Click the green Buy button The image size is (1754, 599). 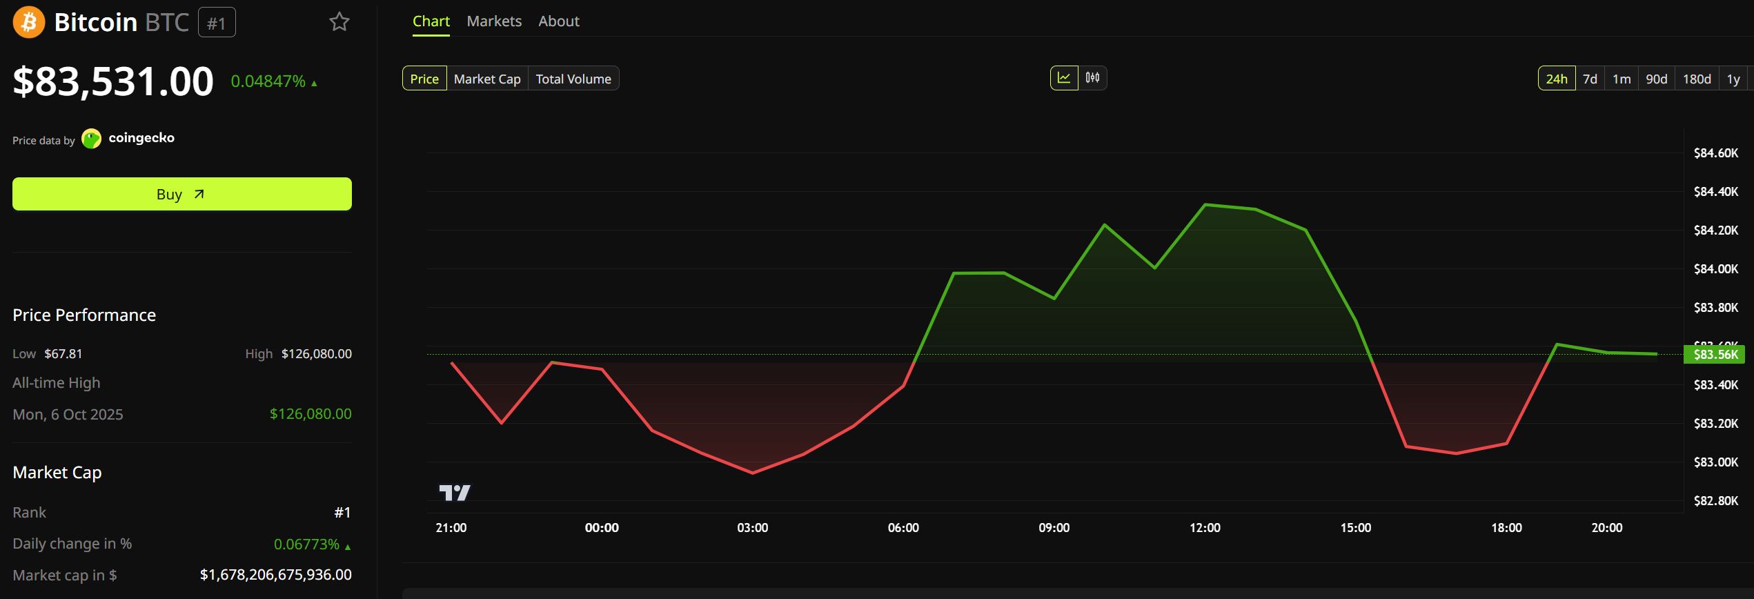182,194
